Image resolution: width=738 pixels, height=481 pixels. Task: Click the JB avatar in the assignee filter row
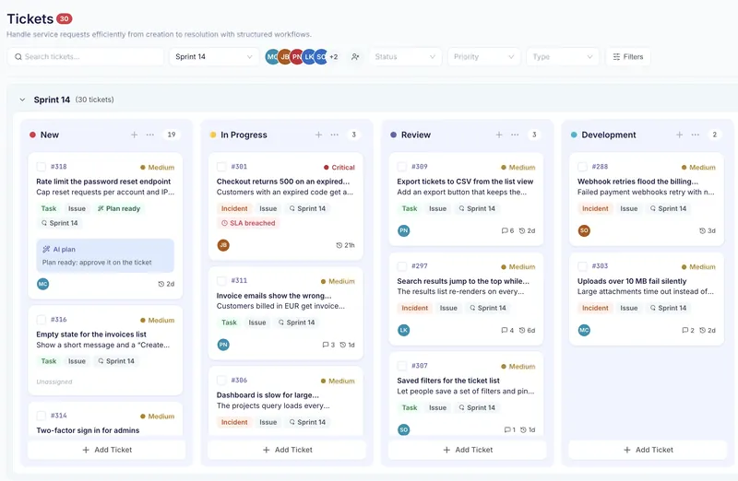click(x=284, y=57)
